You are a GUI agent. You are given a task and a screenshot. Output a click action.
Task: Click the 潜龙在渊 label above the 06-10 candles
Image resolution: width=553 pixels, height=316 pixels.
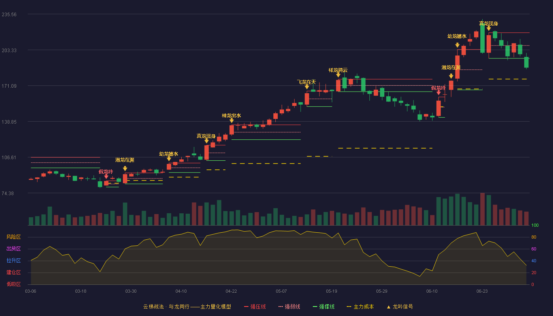pyautogui.click(x=451, y=68)
